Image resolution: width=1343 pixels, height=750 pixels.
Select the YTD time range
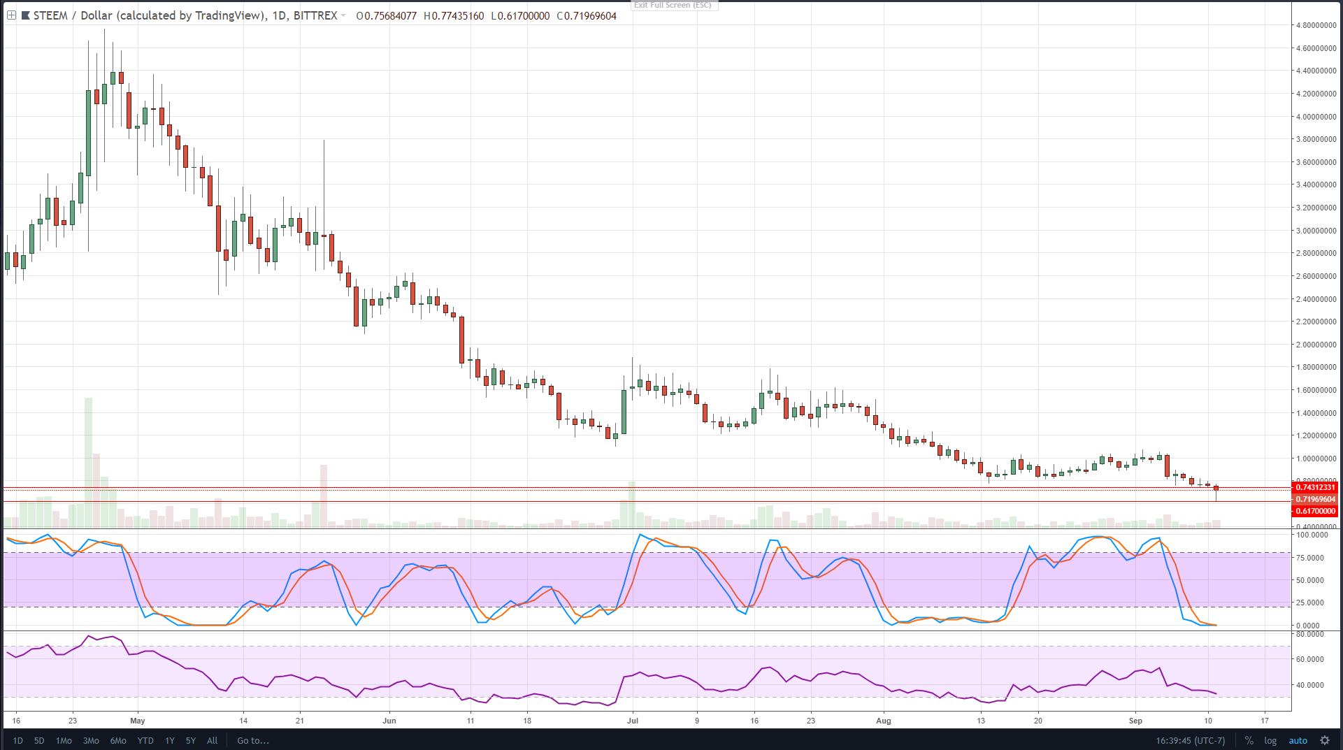click(145, 740)
